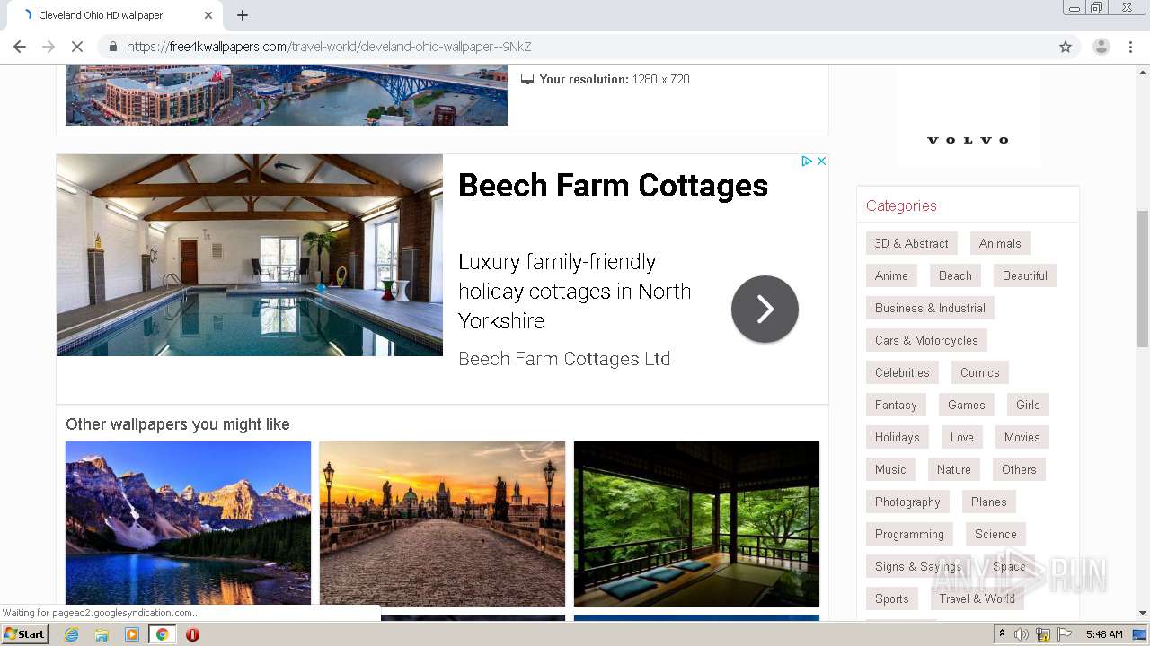This screenshot has height=646, width=1150.
Task: Click the page vertical scrollbar thumb
Action: (x=1142, y=278)
